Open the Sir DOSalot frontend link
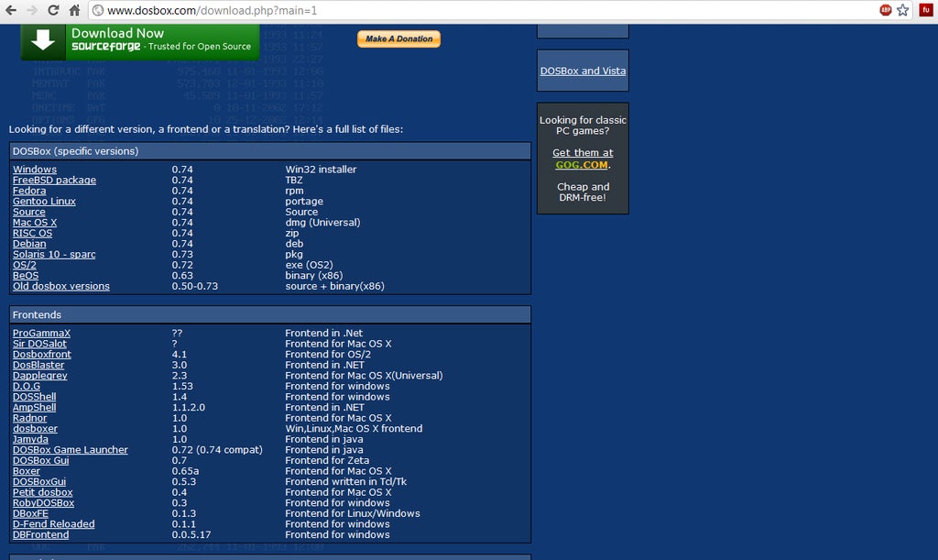 39,344
